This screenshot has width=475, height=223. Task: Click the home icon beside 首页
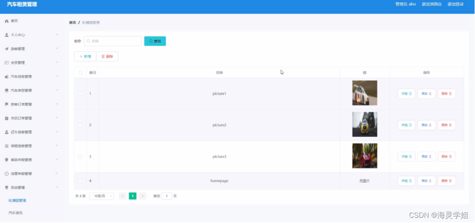click(x=7, y=21)
